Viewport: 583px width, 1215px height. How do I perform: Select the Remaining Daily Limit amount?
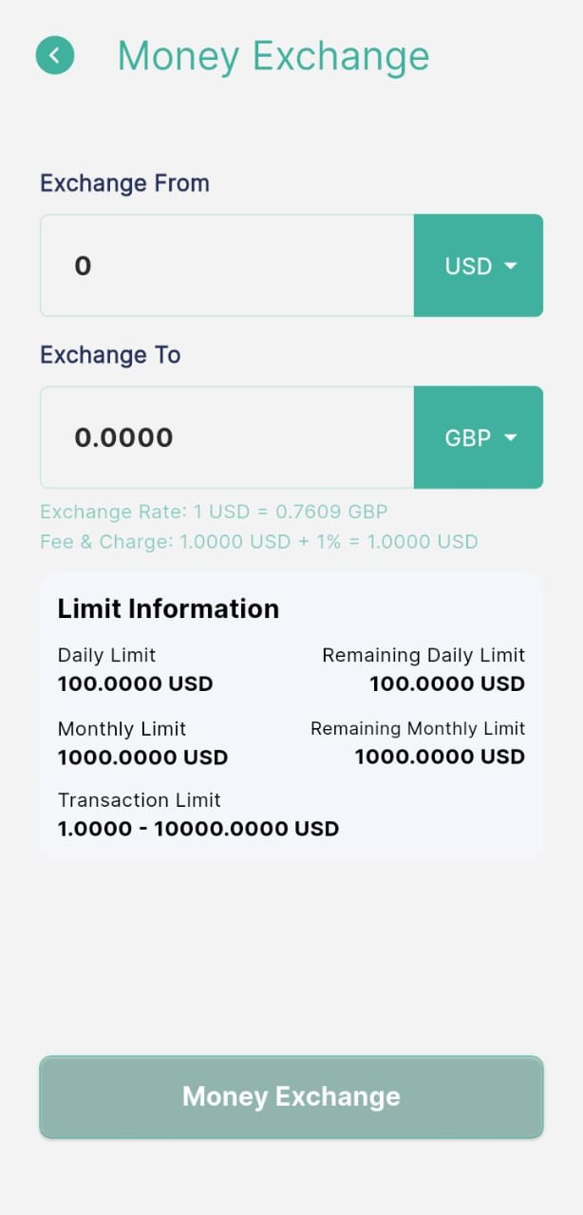coord(446,683)
